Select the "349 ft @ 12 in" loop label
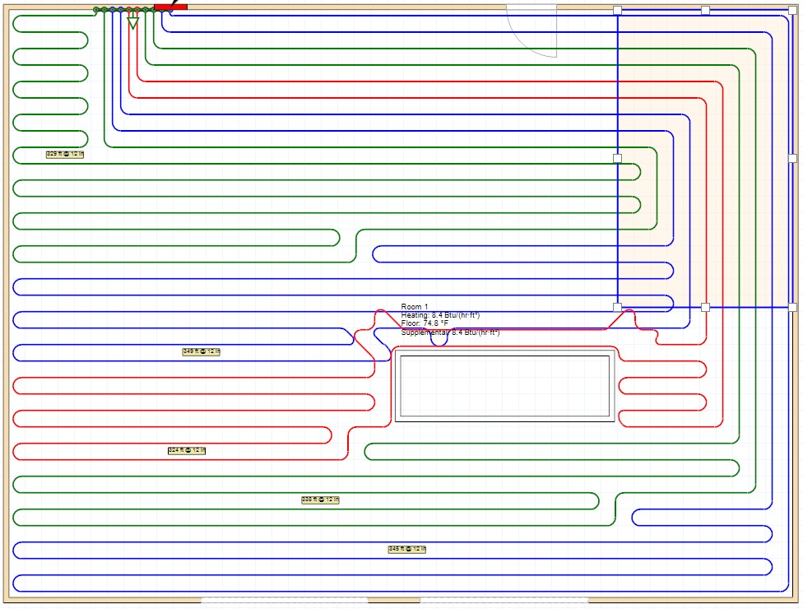The height and width of the screenshot is (609, 803). click(x=202, y=351)
